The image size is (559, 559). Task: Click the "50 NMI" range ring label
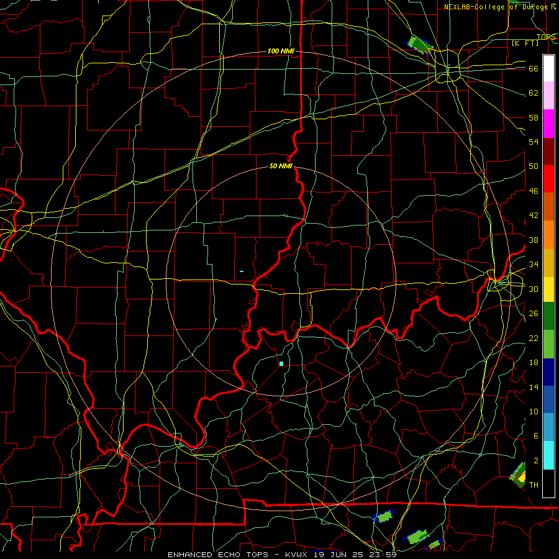(x=281, y=166)
